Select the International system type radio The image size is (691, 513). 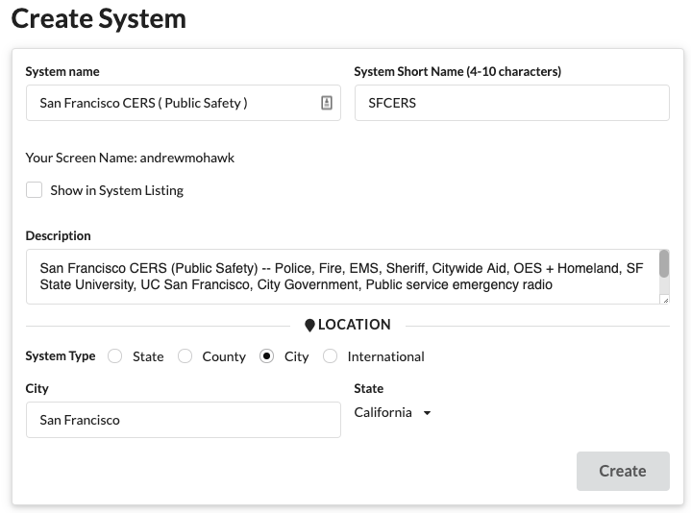tap(330, 356)
